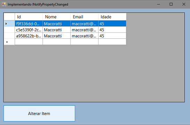Select Email cell in c5e5390f row
Screen dimensions: 190x125
(x=84, y=29)
